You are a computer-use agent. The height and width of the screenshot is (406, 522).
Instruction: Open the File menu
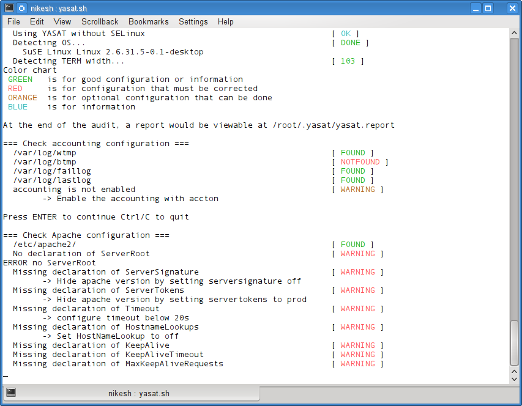click(x=13, y=21)
